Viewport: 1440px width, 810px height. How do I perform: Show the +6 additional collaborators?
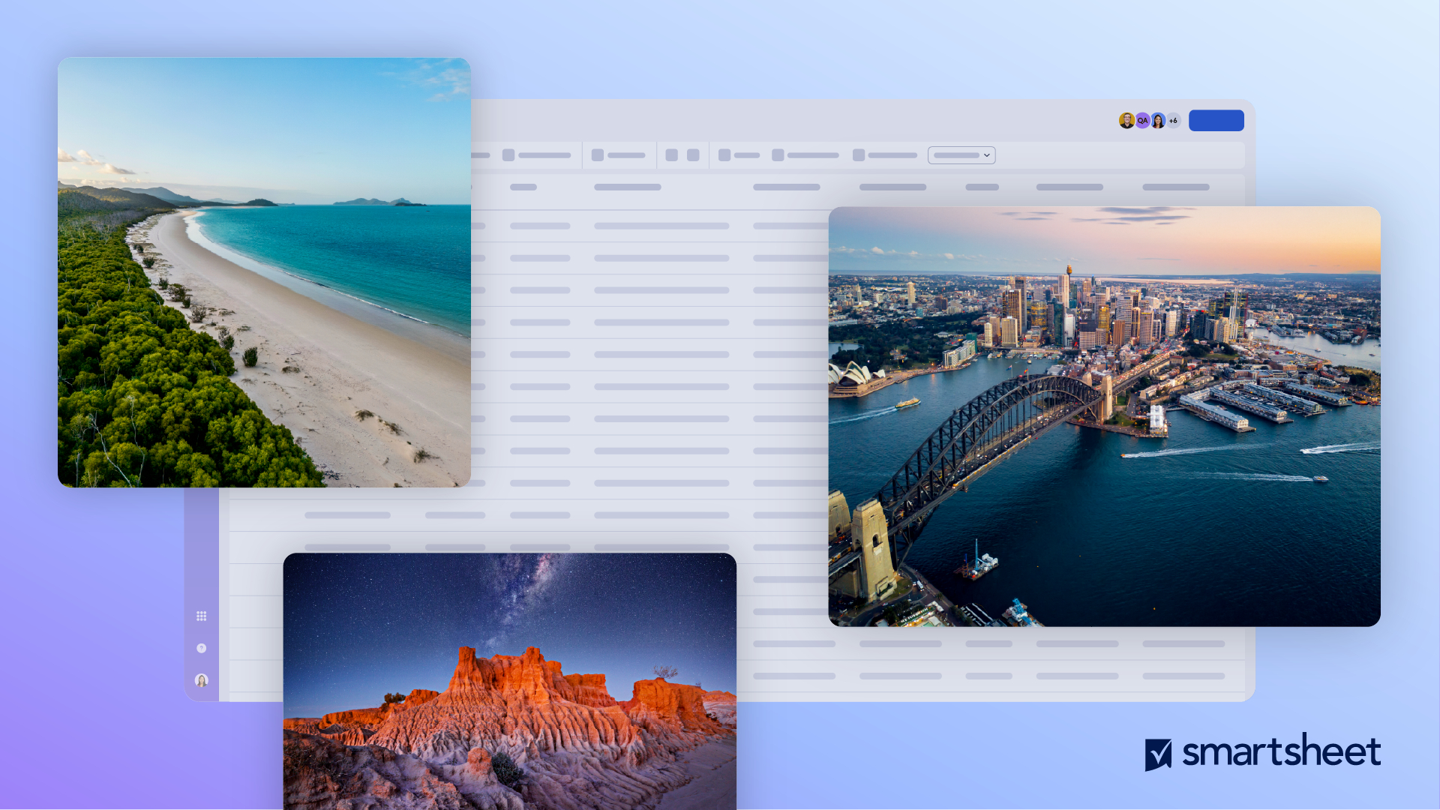(x=1174, y=121)
